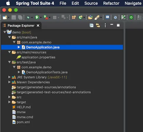Open the Refactor menu
Screen dimensions: 143x132
(x=111, y=3)
